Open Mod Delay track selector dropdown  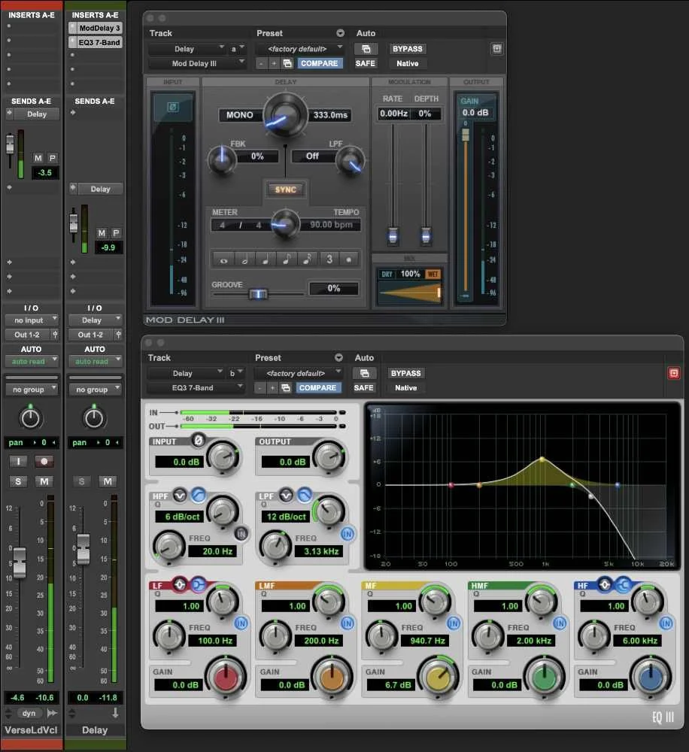(187, 49)
